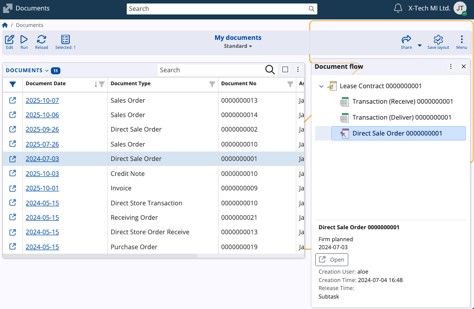Viewport: 474px width, 309px height.
Task: Toggle the select-all checkbox beside table search
Action: pos(285,70)
